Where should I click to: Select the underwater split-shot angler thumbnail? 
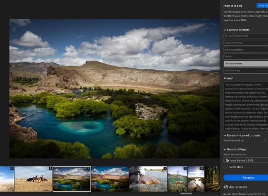[x=177, y=179]
